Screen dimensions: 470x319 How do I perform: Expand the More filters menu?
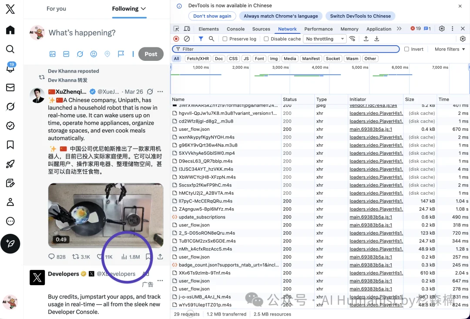(x=449, y=49)
